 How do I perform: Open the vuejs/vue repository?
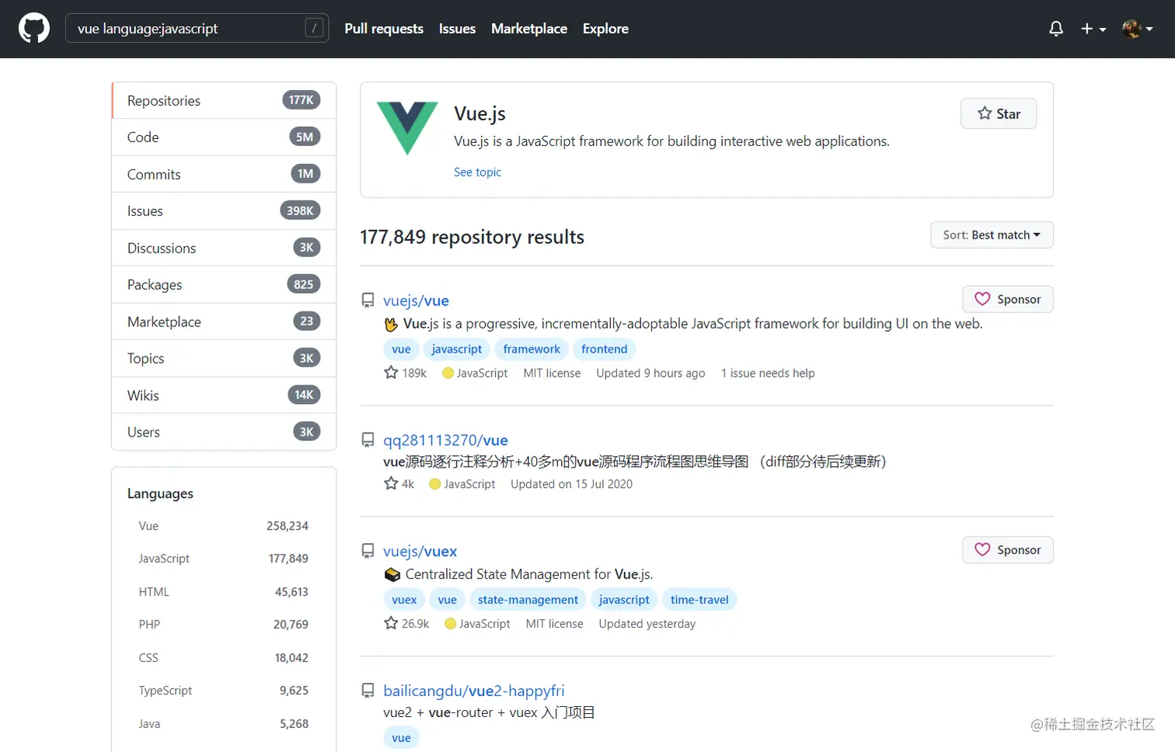coord(416,301)
